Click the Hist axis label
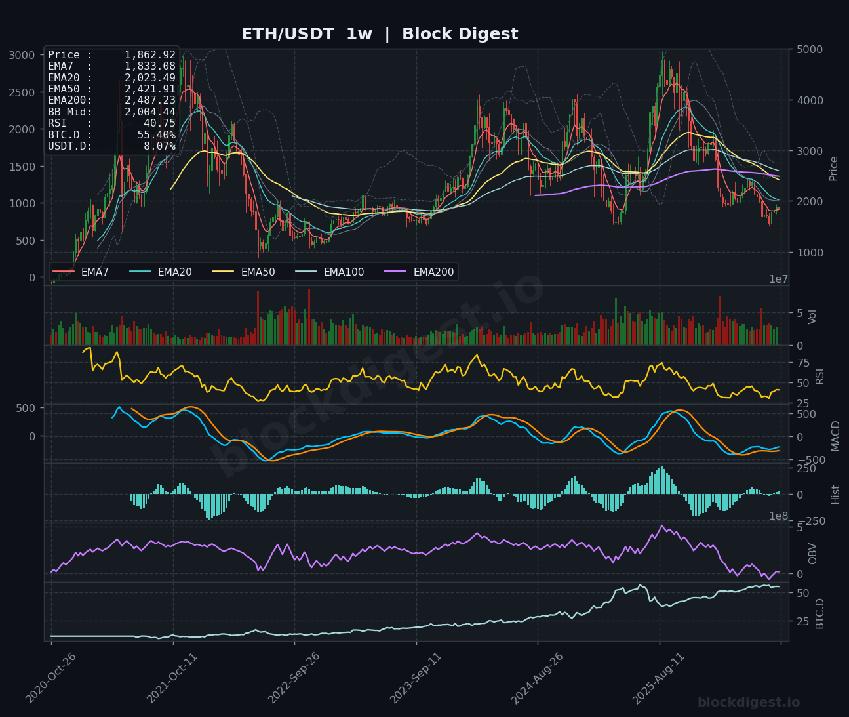Viewport: 849px width, 717px height. pos(835,495)
